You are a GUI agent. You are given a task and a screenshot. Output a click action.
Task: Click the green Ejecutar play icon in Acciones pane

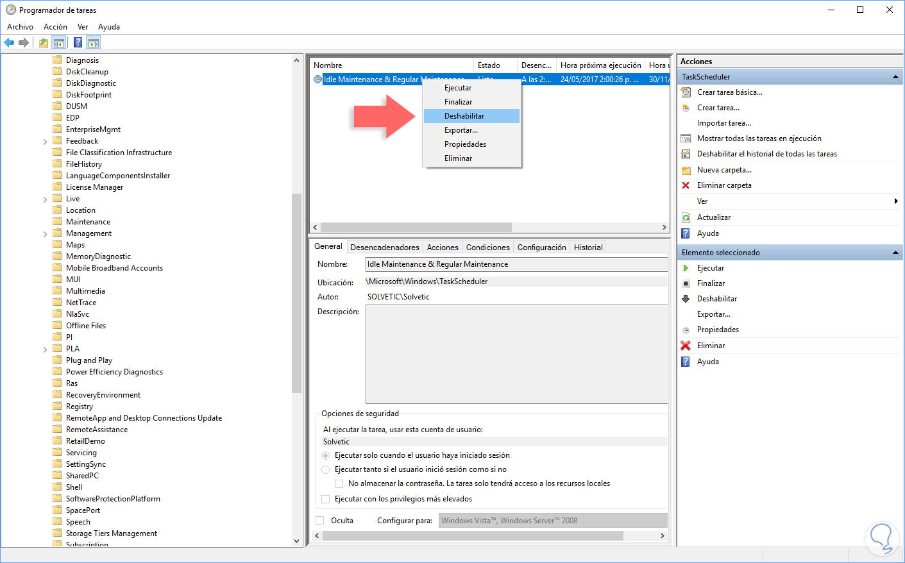coord(686,268)
